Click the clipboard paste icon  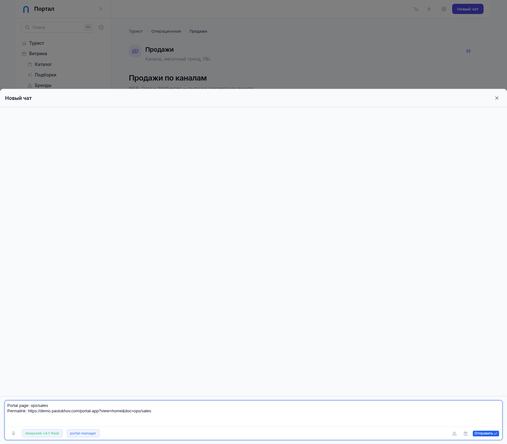point(465,434)
